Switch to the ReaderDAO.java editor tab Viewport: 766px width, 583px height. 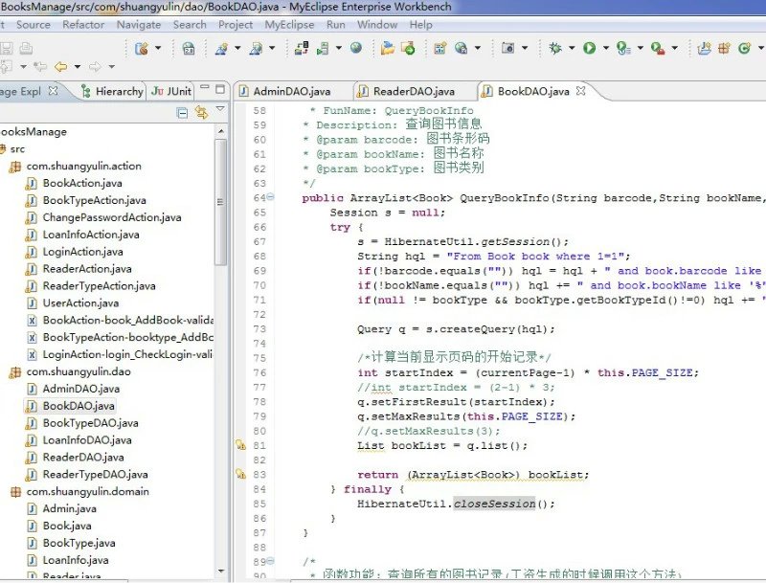[414, 91]
